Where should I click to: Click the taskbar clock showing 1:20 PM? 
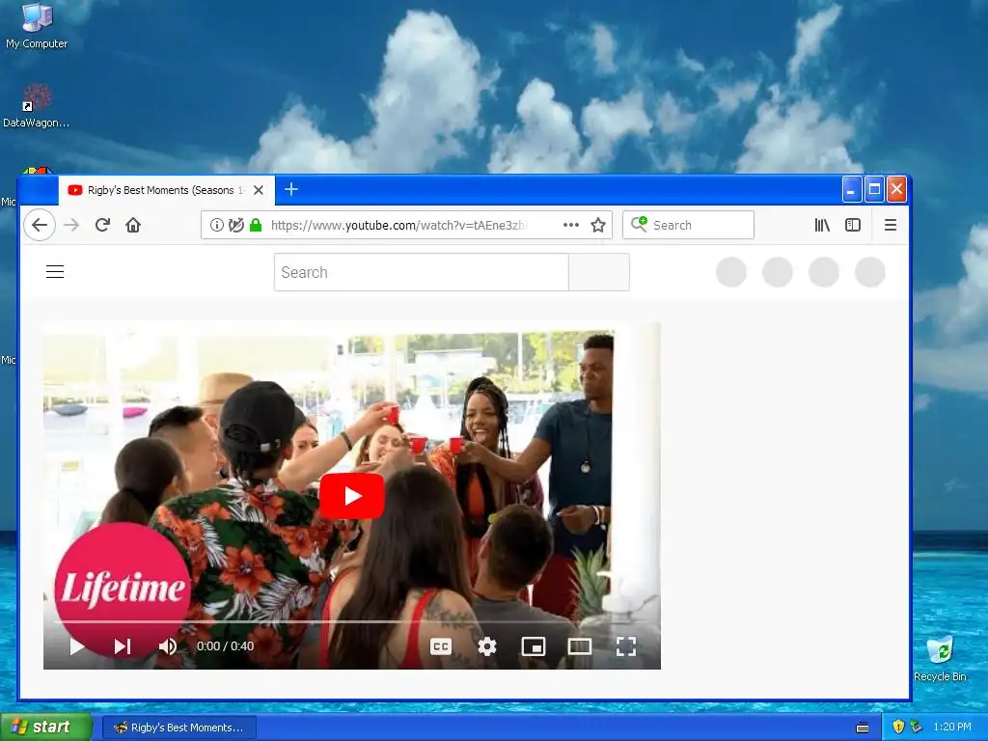point(952,727)
